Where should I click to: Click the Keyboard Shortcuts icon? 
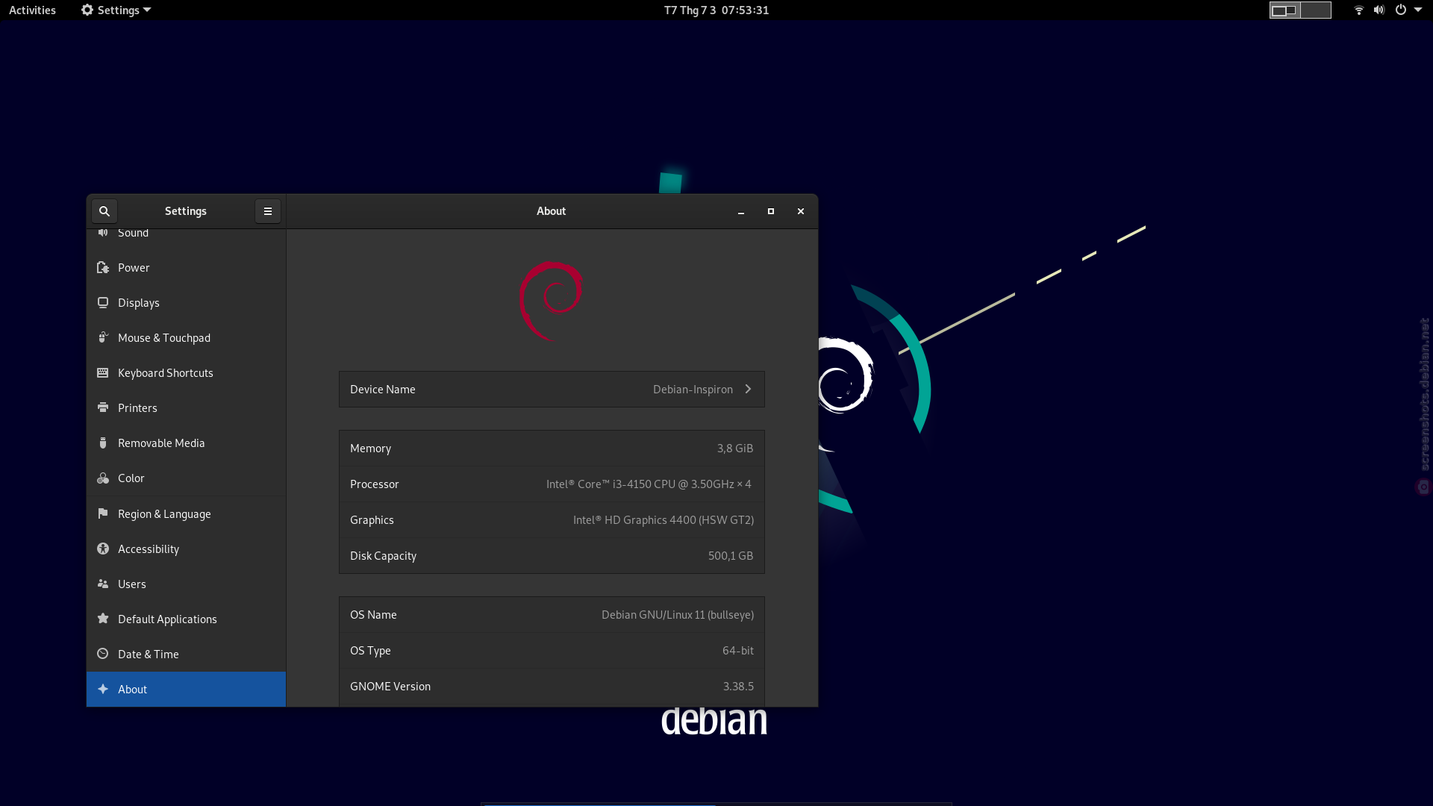(x=103, y=372)
